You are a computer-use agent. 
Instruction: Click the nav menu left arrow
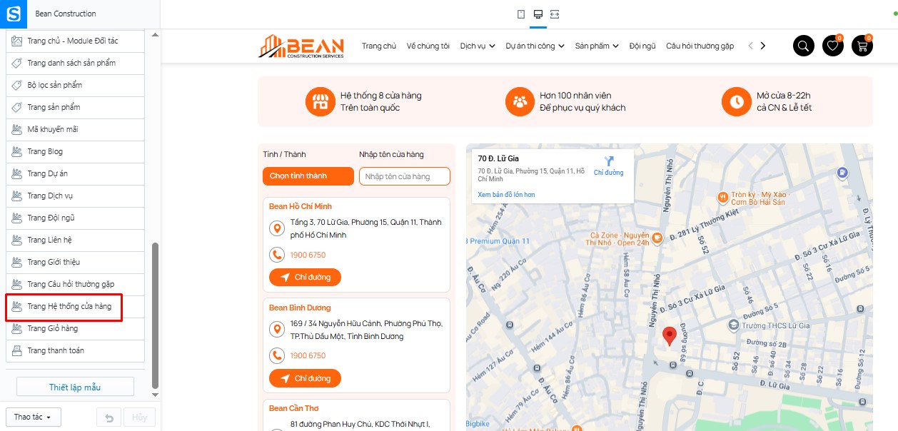[750, 46]
